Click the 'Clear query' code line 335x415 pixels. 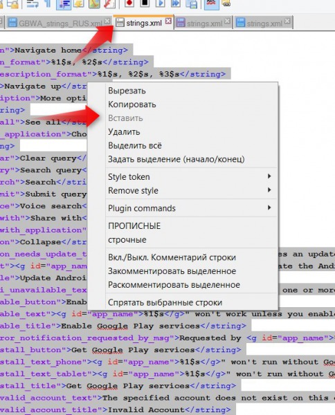(44, 158)
